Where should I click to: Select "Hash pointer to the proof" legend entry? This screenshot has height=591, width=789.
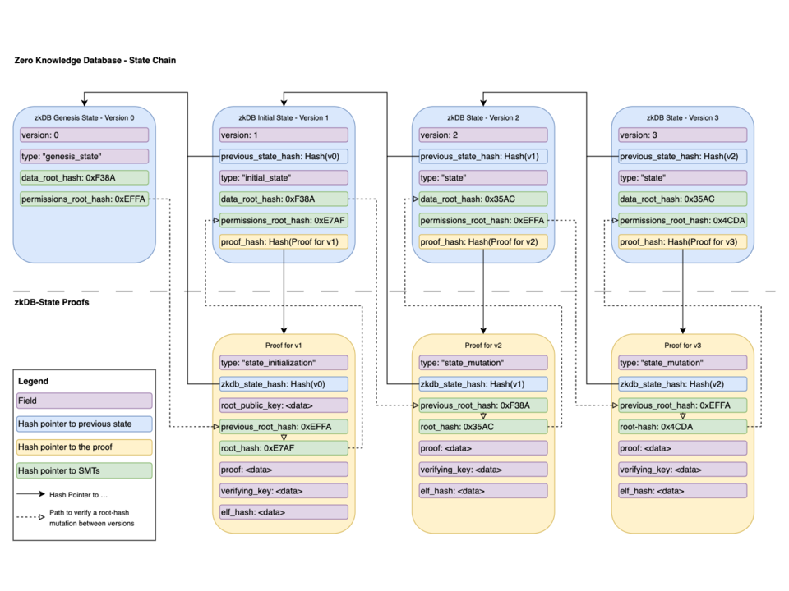click(84, 447)
